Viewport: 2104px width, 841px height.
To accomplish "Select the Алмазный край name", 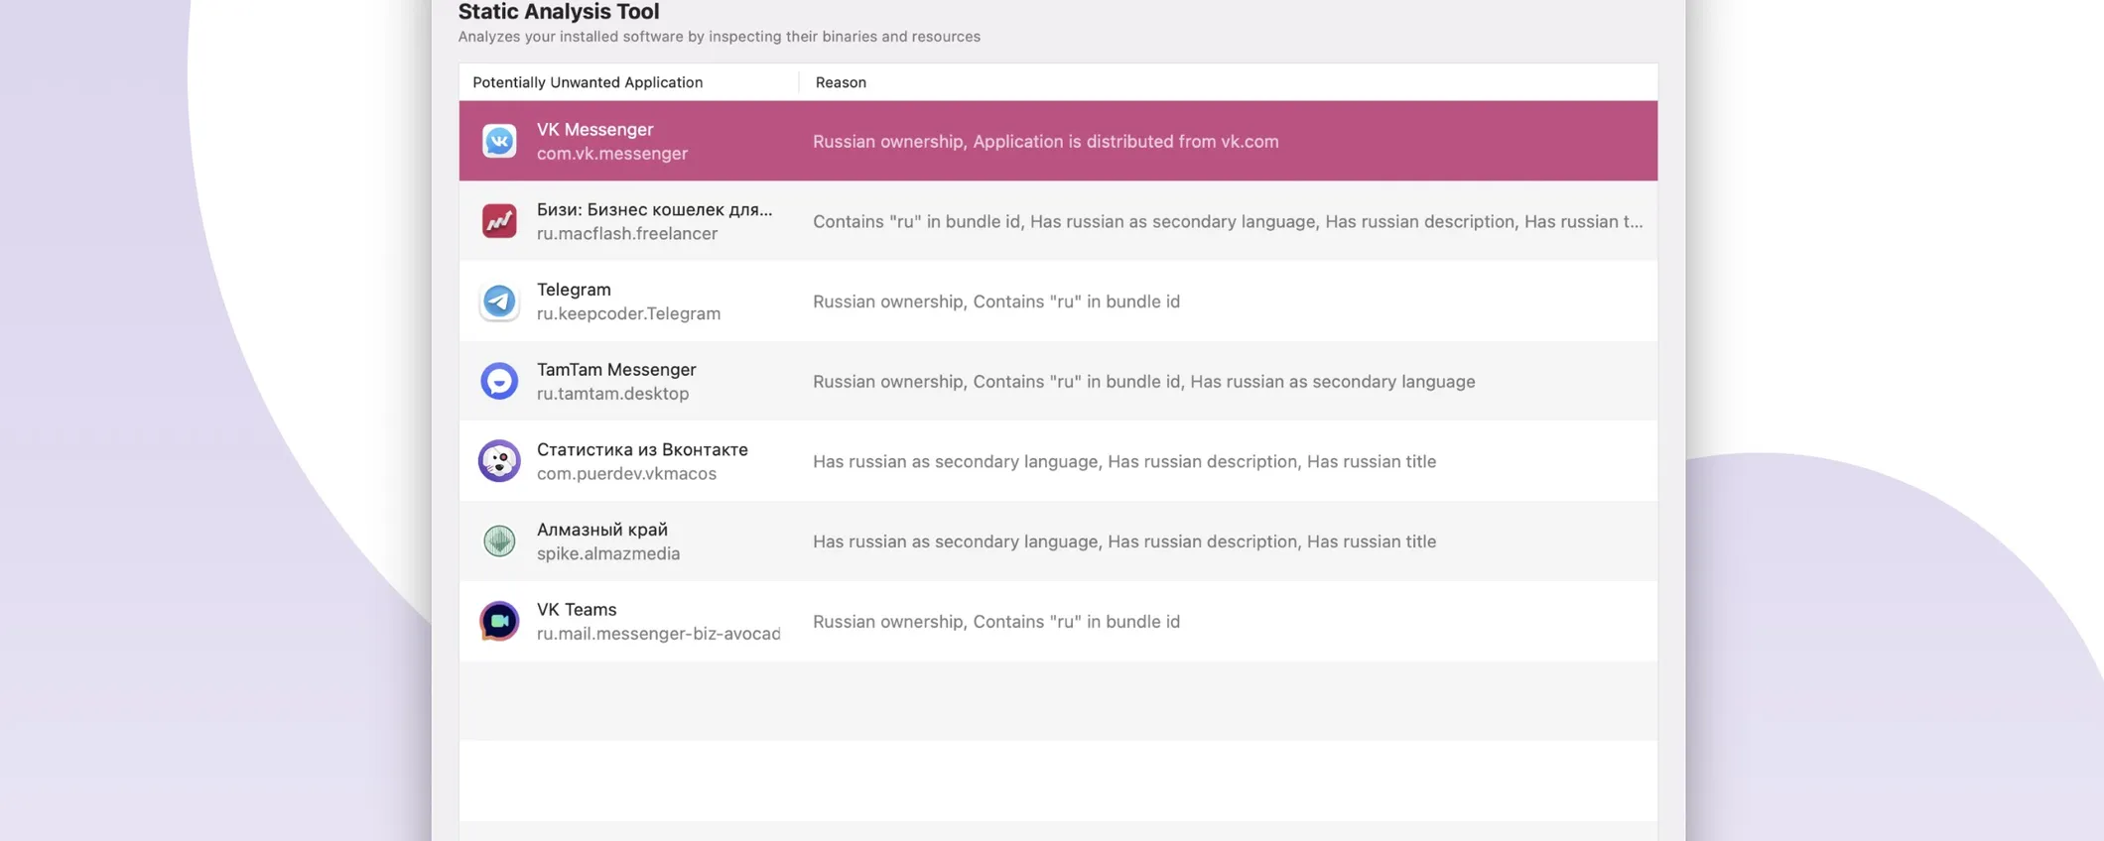I will coord(602,530).
